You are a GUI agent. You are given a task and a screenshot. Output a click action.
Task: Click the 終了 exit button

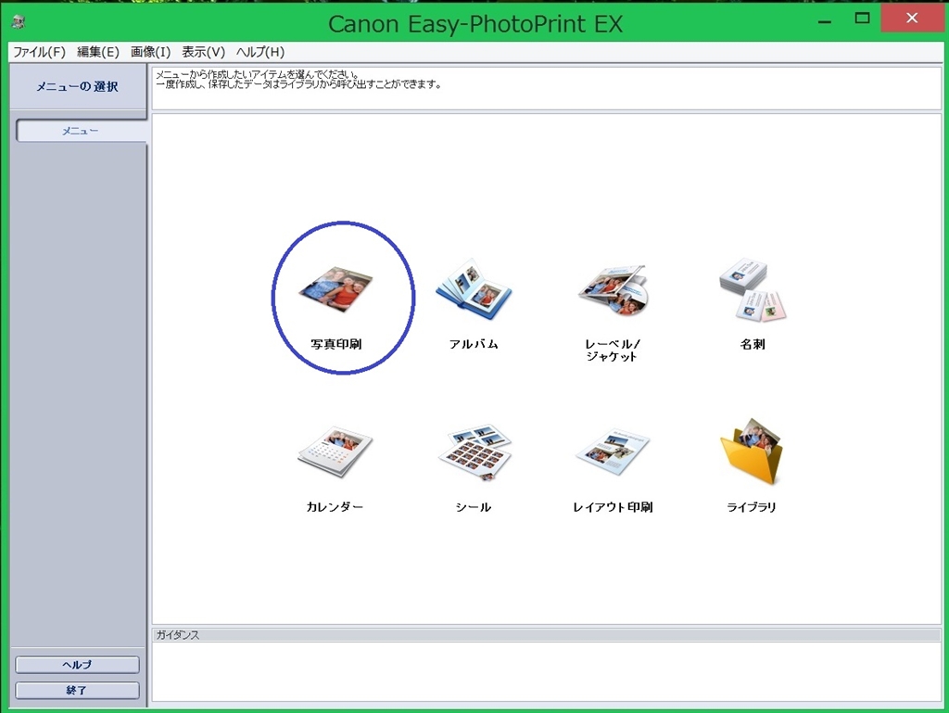78,690
